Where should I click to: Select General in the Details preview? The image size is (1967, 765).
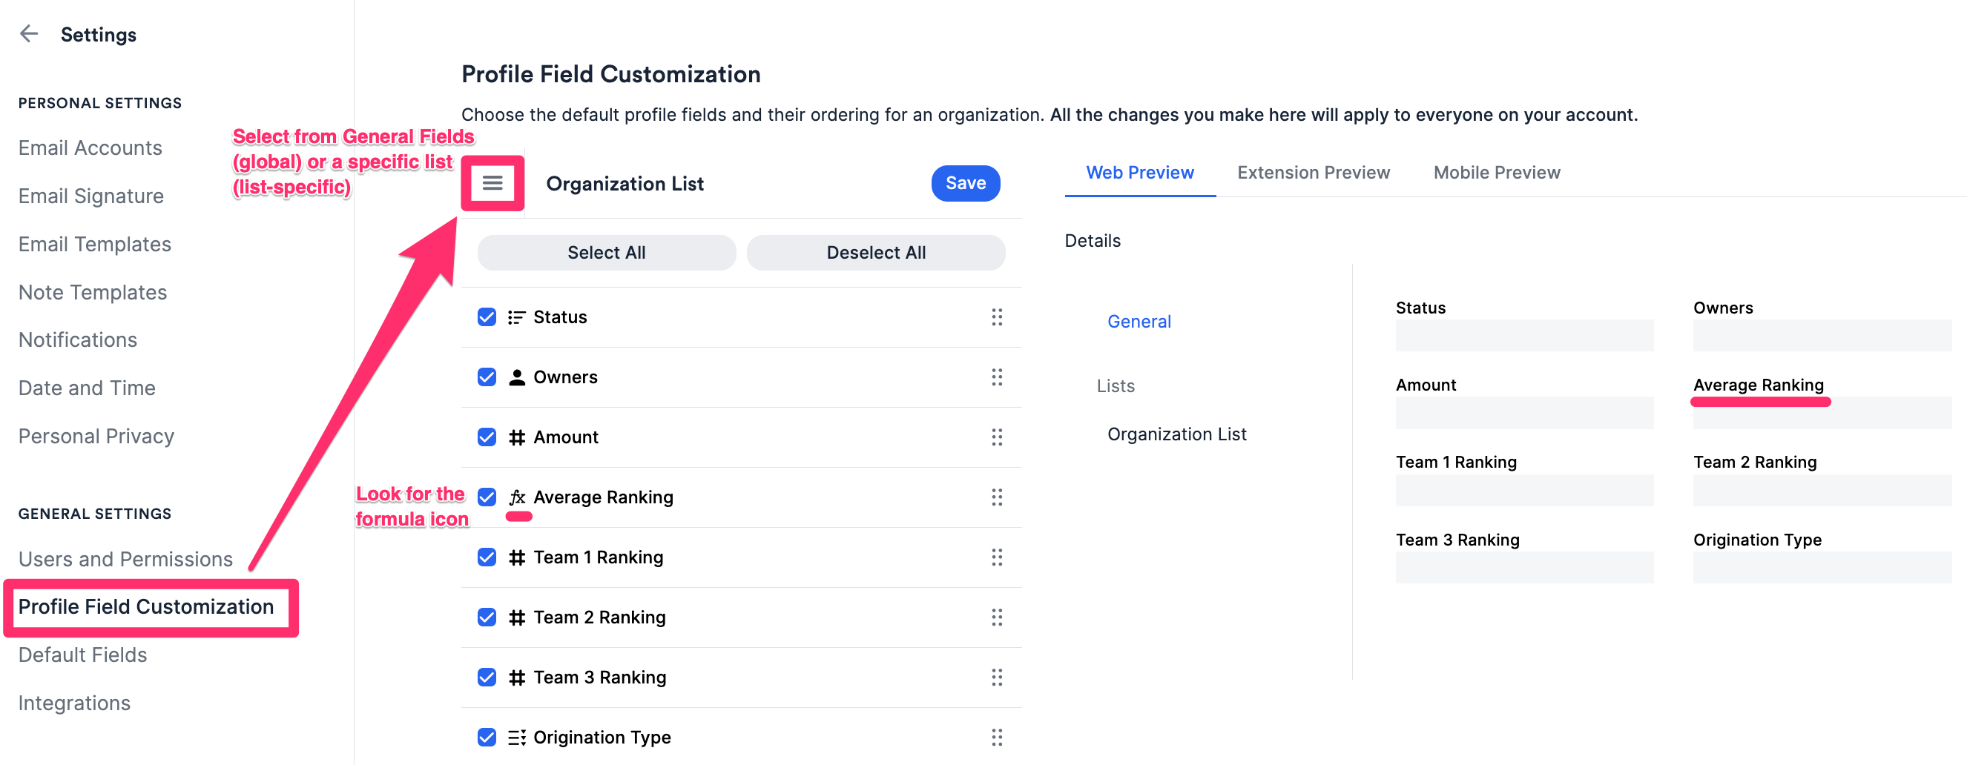point(1139,322)
